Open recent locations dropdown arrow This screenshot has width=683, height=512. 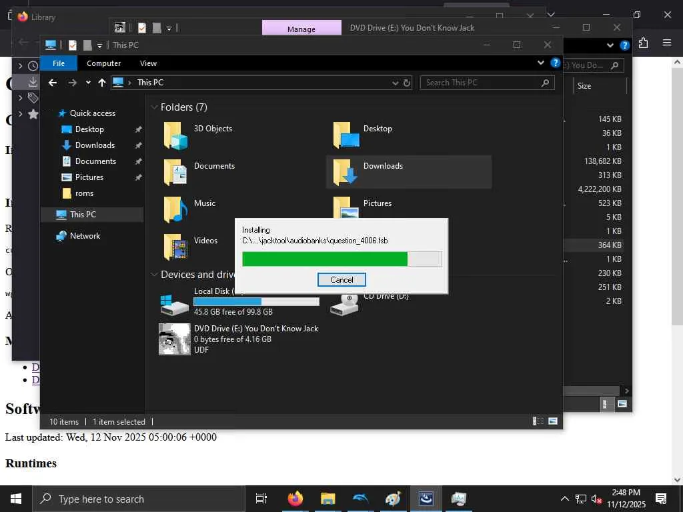click(x=88, y=82)
